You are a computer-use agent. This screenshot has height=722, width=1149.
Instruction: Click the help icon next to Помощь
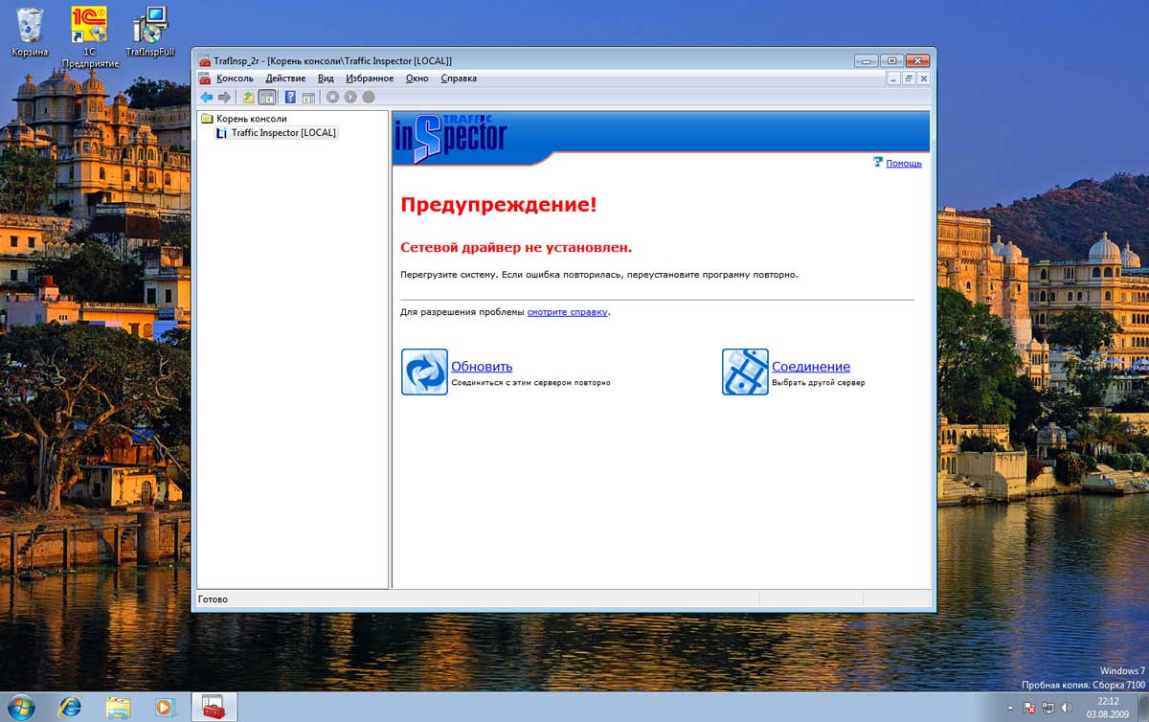pos(878,162)
